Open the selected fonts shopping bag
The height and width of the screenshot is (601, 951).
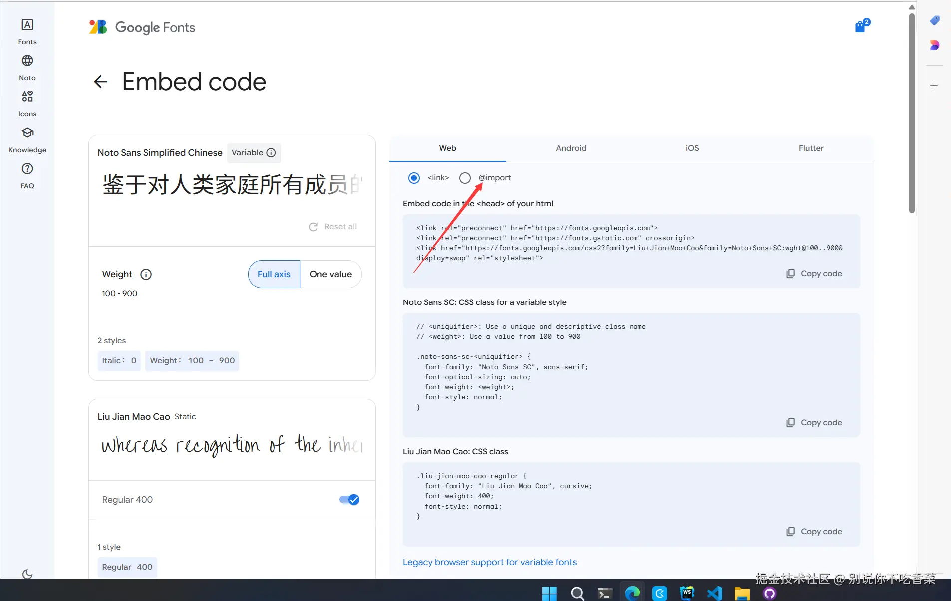(x=861, y=25)
